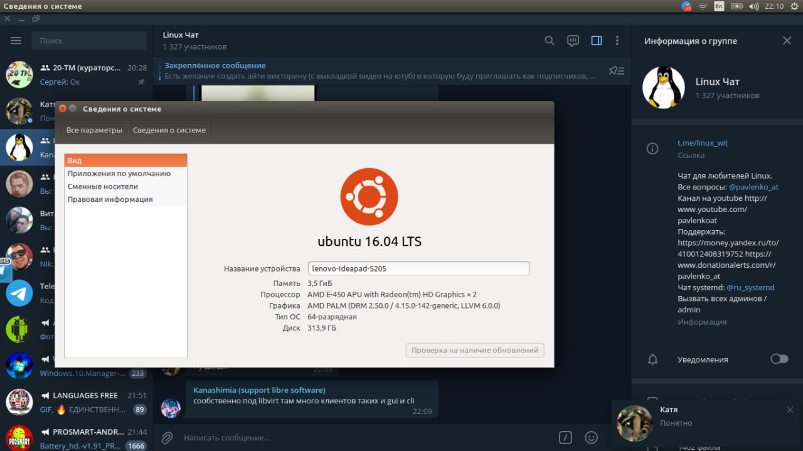The width and height of the screenshot is (803, 451).
Task: Dismiss the Катя notification with its X
Action: pyautogui.click(x=790, y=410)
